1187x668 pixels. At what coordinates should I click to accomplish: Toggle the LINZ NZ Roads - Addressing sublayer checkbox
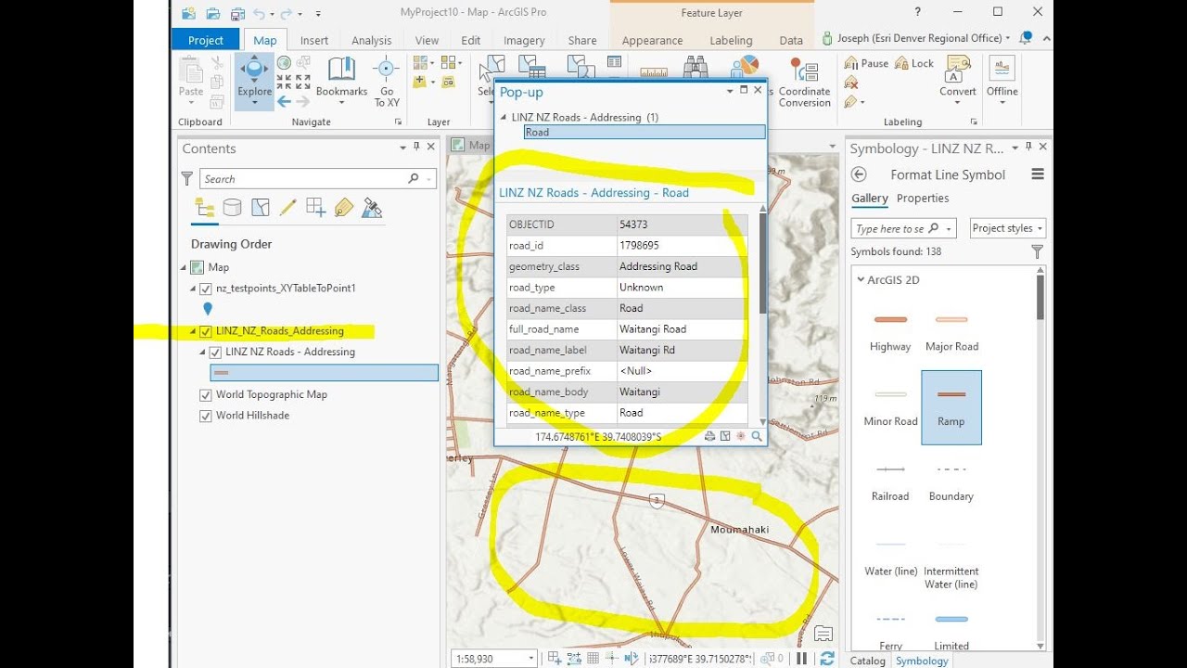(215, 353)
